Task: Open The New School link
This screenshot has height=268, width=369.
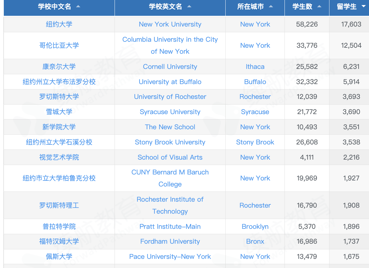Action: (170, 127)
